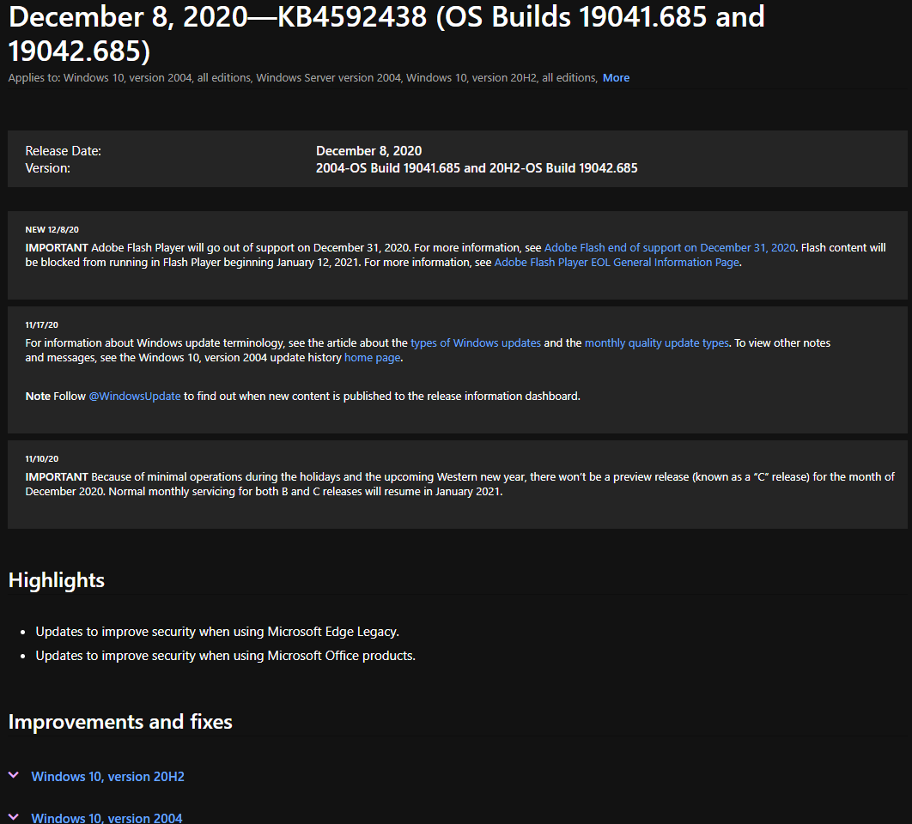Viewport: 912px width, 824px height.
Task: Click the 11/10/20 date label
Action: (x=41, y=459)
